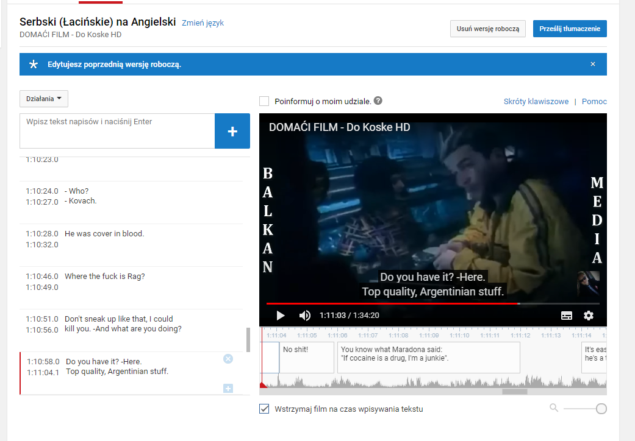Screen dimensions: 635x441
Task: Open 'Skróty klawiszowe' link
Action: 536,102
